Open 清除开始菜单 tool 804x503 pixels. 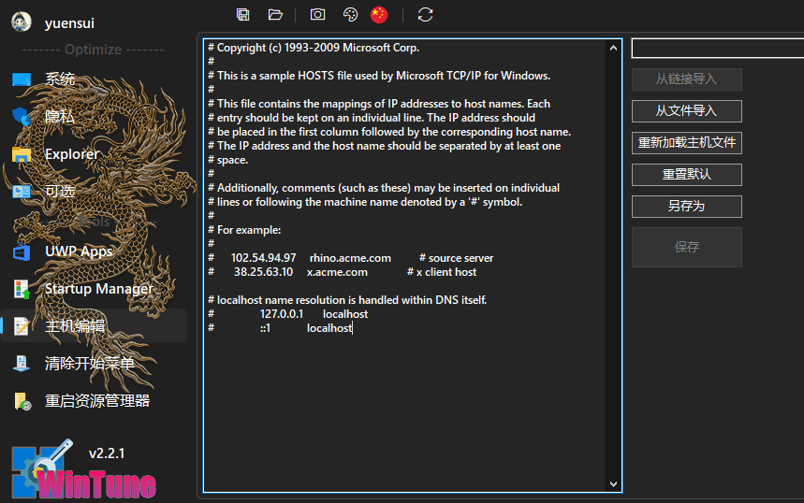[x=90, y=364]
